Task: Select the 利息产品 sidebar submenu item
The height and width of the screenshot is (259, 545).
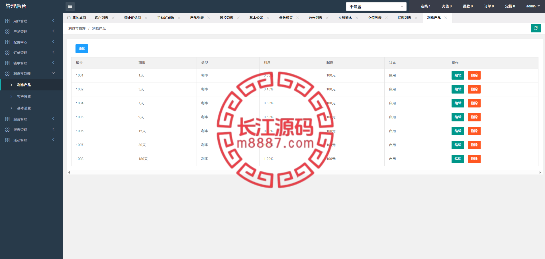Action: pyautogui.click(x=31, y=85)
